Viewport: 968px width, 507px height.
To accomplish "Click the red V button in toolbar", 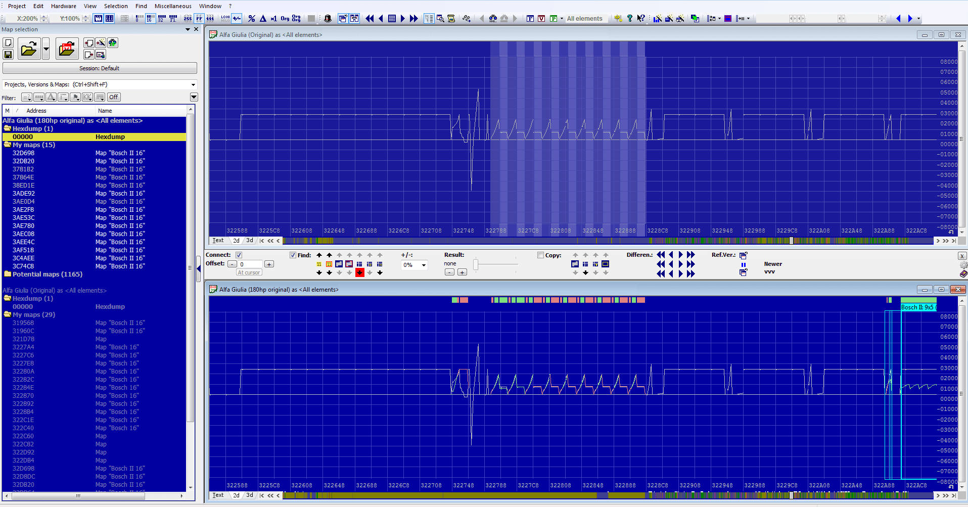I will point(541,19).
